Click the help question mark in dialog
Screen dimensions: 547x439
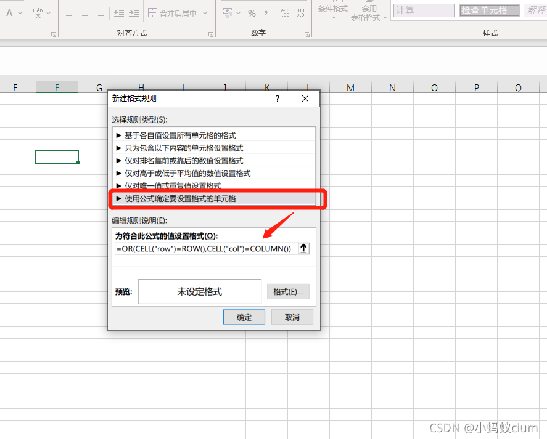[278, 99]
